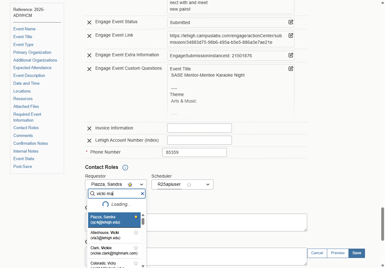385x268 pixels.
Task: Click the Preview button
Action: (338, 253)
